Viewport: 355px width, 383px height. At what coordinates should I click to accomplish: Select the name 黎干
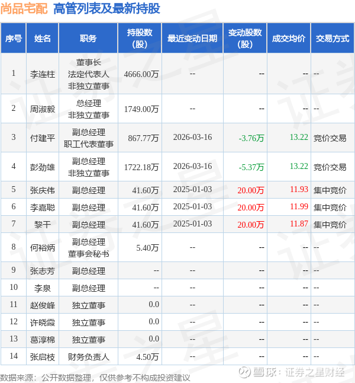click(x=43, y=225)
